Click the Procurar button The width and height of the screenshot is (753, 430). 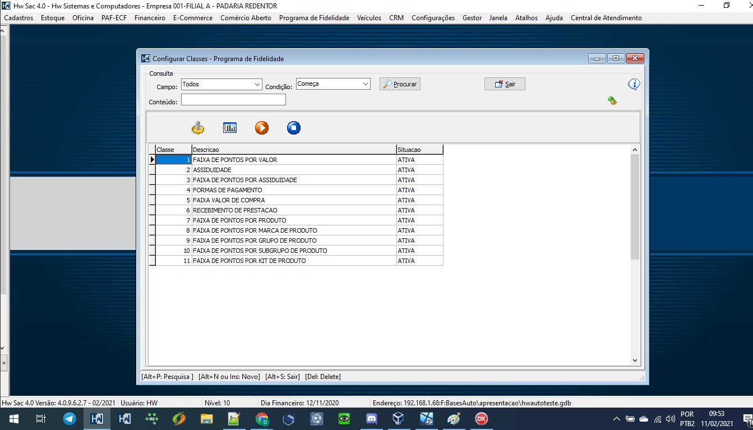pyautogui.click(x=400, y=84)
